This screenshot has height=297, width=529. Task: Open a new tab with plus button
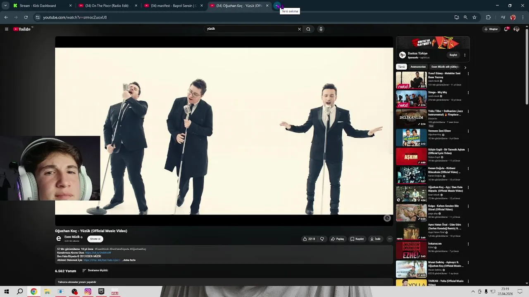[x=277, y=6]
